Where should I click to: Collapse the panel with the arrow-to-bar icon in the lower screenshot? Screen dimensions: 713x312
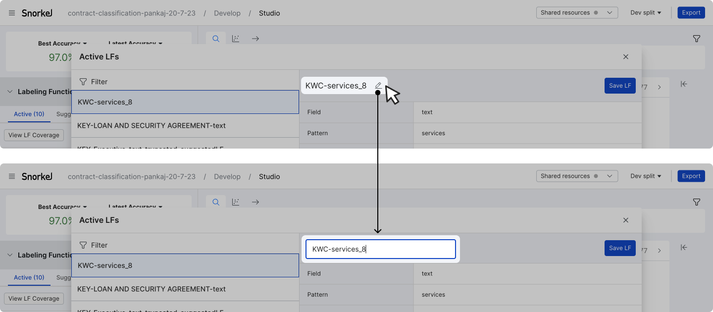(x=684, y=248)
